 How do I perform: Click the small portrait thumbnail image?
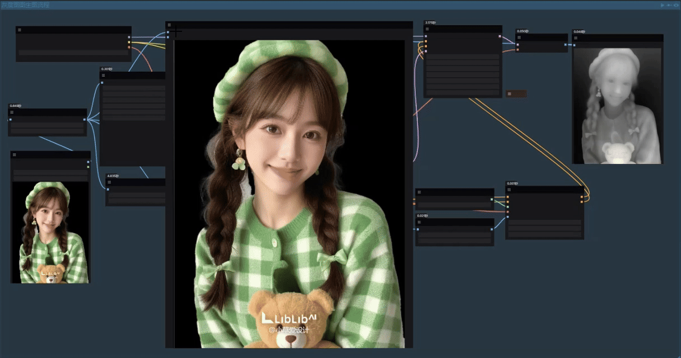pos(50,232)
